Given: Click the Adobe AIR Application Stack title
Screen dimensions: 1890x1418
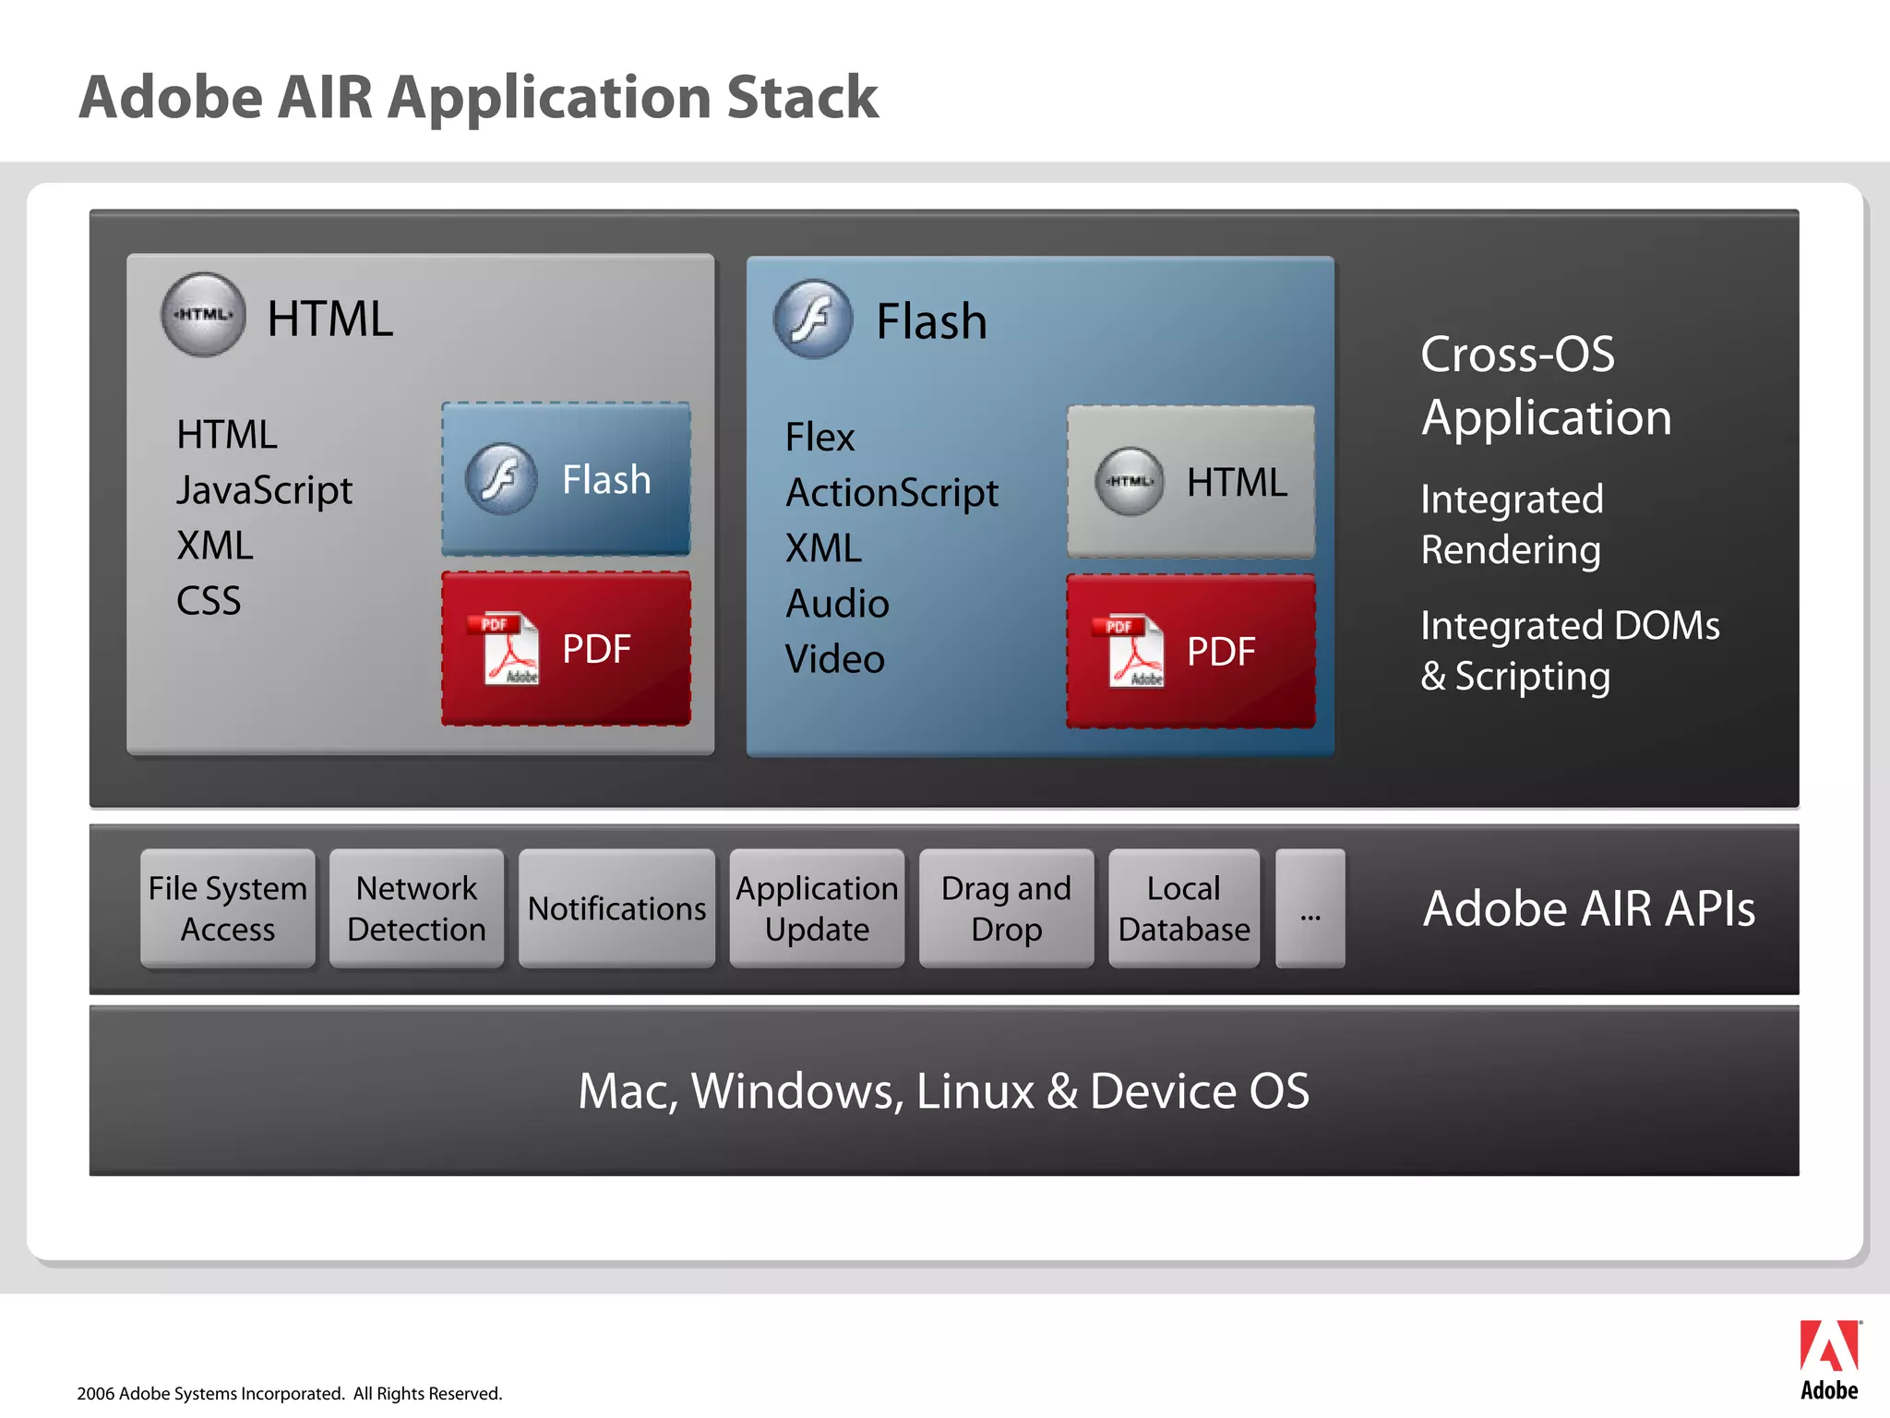Looking at the screenshot, I should click(479, 97).
